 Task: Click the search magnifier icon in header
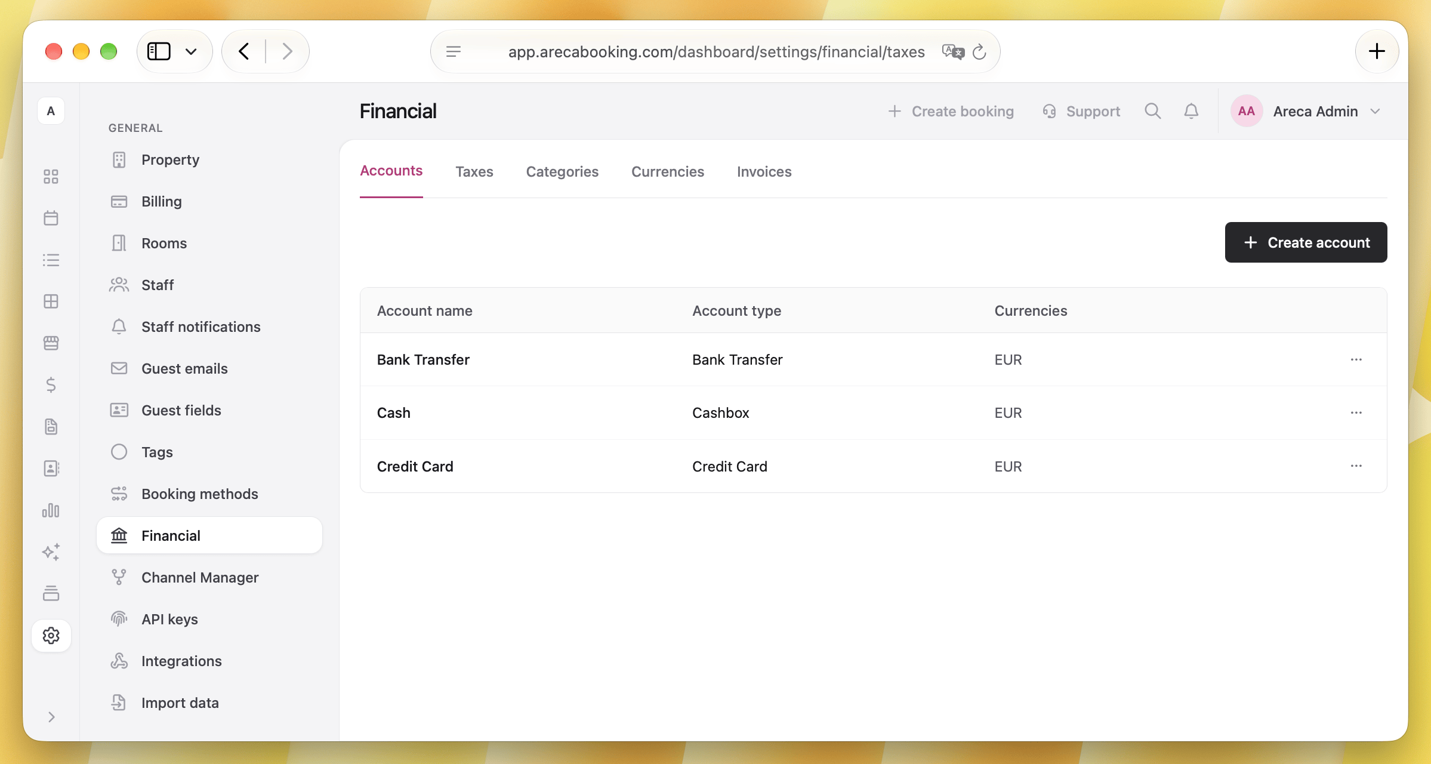point(1152,111)
